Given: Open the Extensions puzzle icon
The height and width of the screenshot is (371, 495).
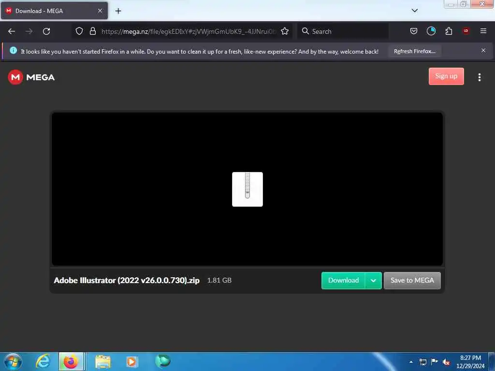Looking at the screenshot, I should coord(449,31).
